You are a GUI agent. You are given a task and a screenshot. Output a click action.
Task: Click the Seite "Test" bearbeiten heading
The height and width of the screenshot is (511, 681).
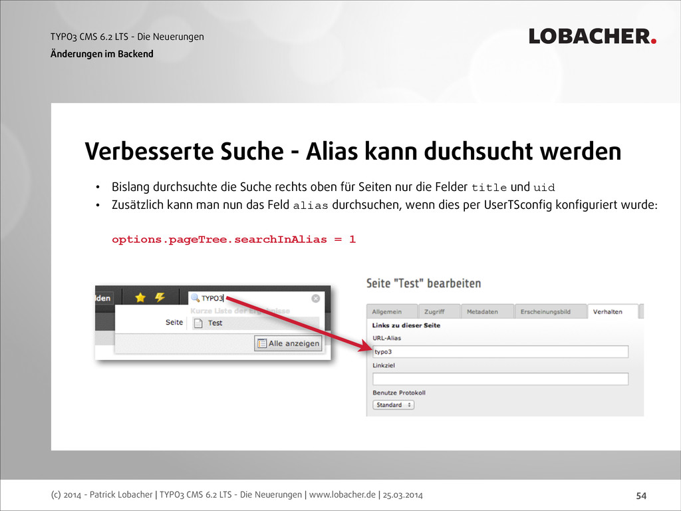tap(424, 283)
